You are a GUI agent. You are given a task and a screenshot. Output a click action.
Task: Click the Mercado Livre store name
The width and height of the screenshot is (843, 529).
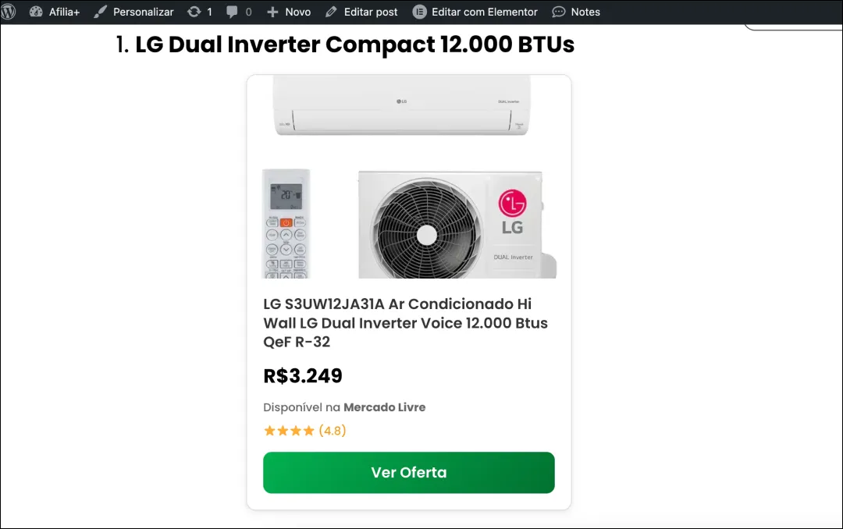click(x=384, y=407)
